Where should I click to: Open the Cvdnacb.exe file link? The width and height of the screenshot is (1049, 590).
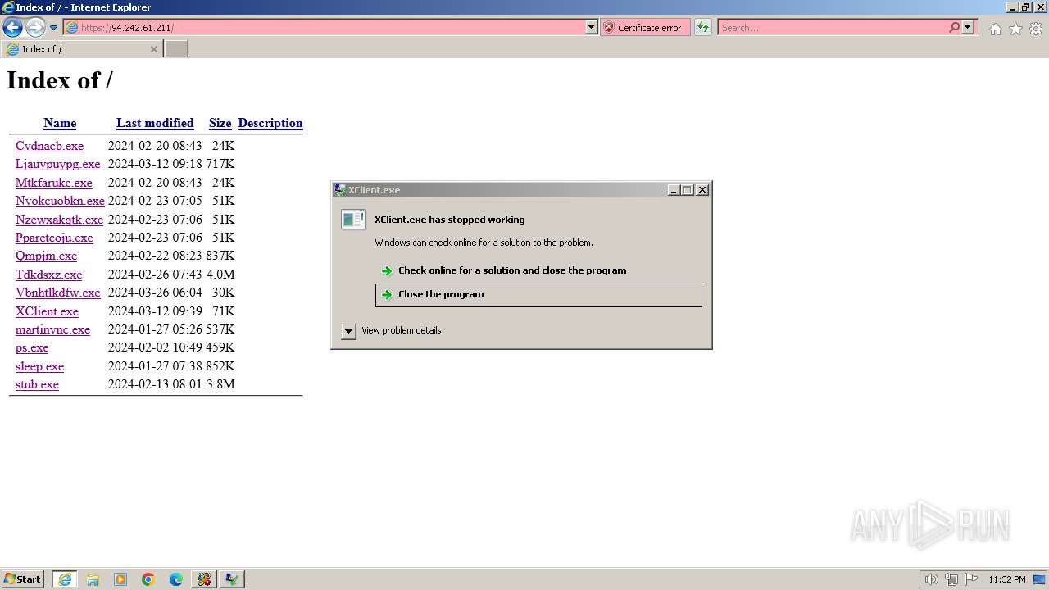49,146
